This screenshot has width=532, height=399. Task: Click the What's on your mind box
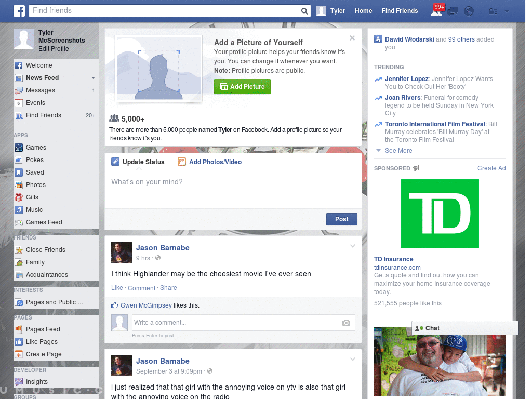(x=233, y=189)
